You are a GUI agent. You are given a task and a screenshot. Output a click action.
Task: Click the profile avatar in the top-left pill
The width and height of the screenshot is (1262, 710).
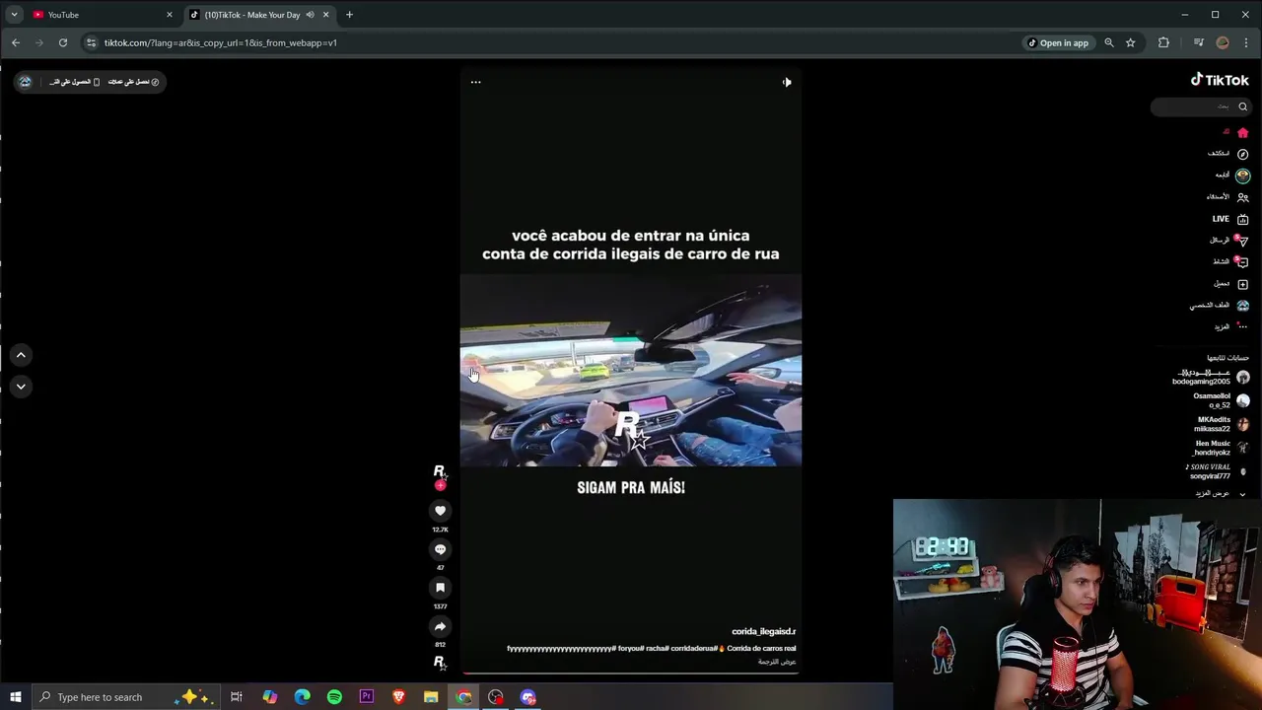click(x=26, y=82)
